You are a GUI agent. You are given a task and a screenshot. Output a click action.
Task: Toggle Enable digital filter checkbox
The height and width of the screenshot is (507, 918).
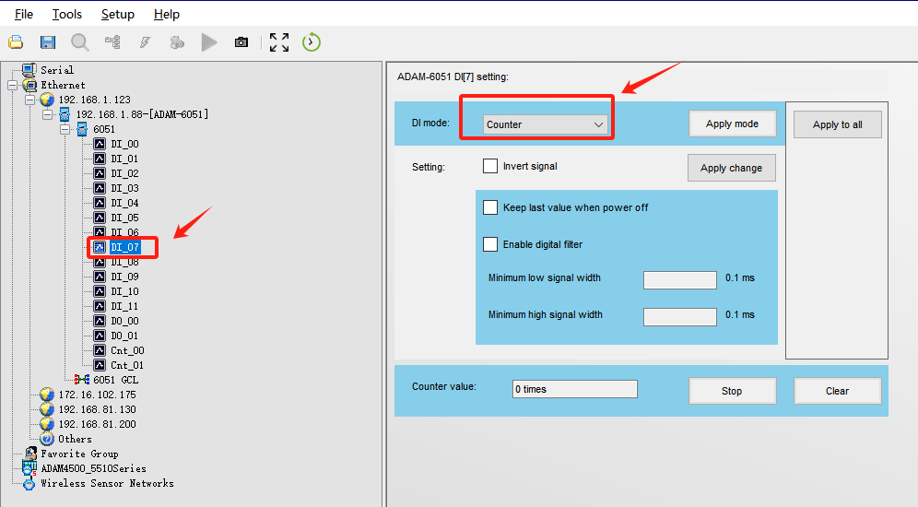(490, 244)
